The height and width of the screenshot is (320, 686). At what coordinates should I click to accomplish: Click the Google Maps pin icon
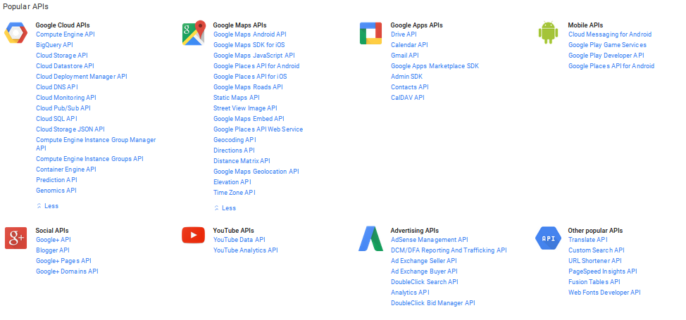(194, 33)
